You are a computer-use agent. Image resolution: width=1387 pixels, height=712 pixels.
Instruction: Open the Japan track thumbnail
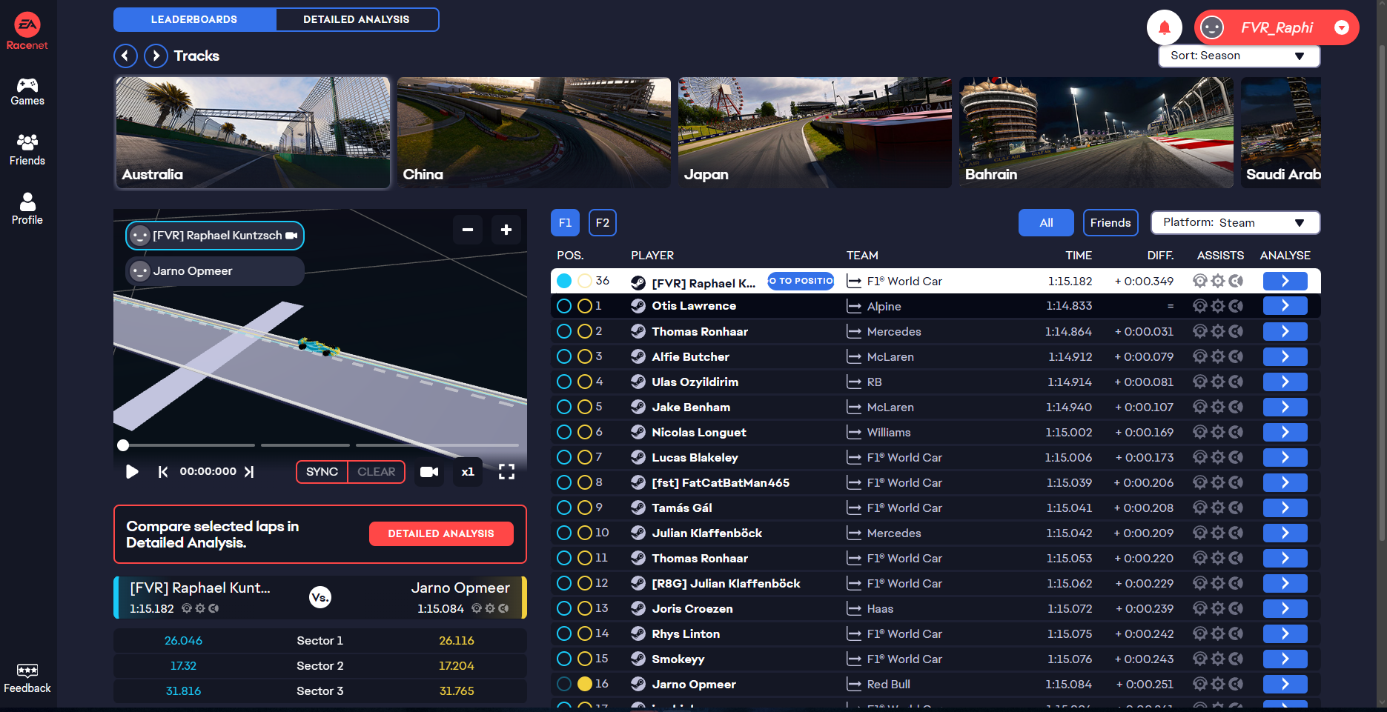(815, 133)
